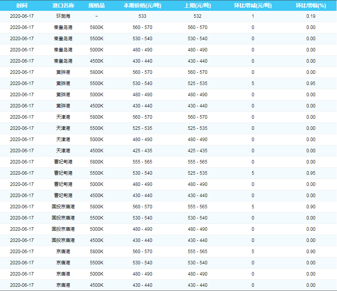Click the 环比增幅(%) column header
Screen dimensions: 337x291
point(310,5)
